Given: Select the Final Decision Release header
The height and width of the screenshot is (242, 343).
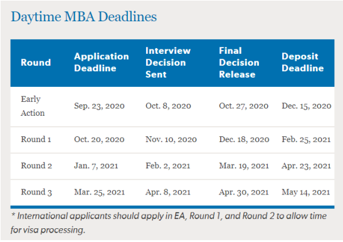Looking at the screenshot, I should click(239, 63).
